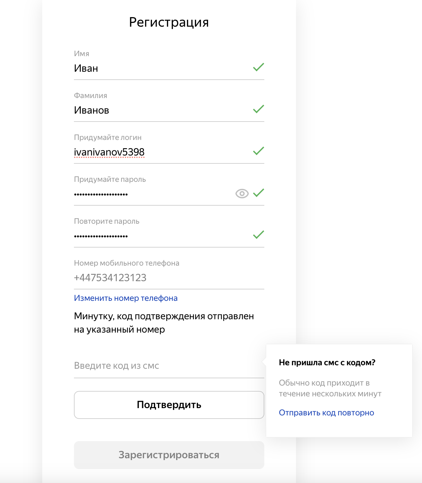Click into the Повторите пароль field

click(x=159, y=236)
